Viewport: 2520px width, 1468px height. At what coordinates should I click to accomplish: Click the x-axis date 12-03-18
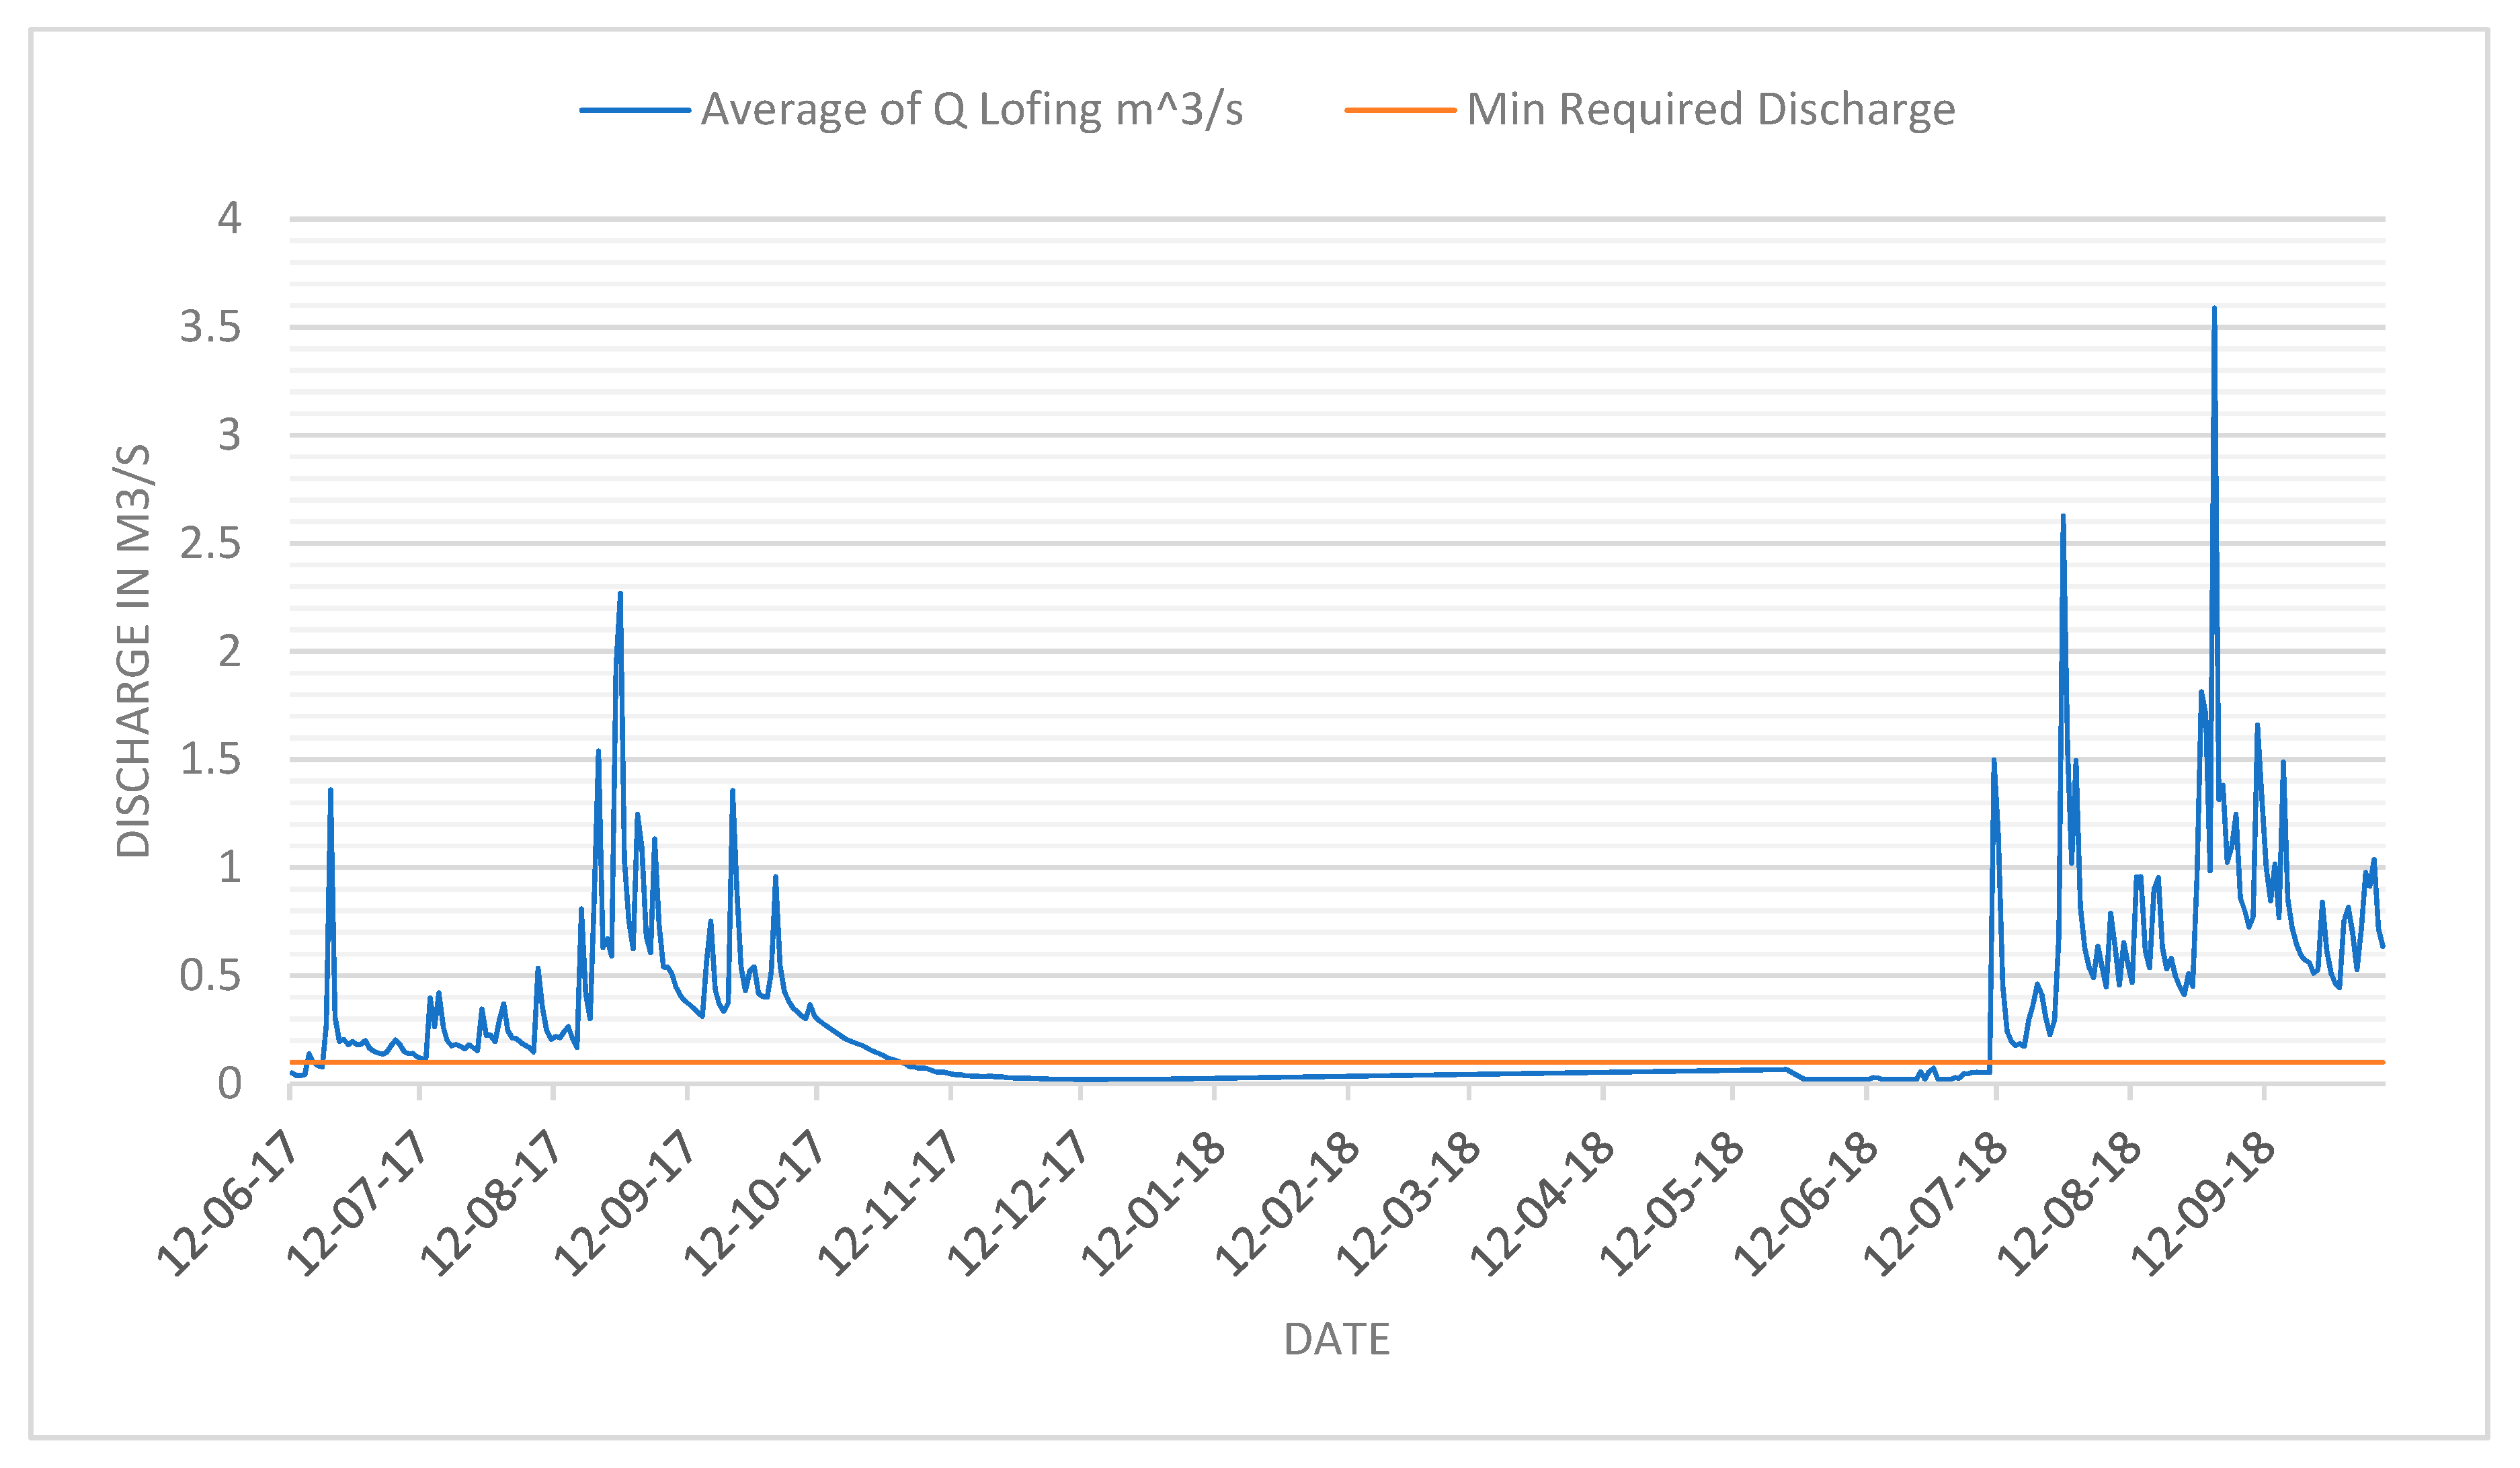1406,1203
